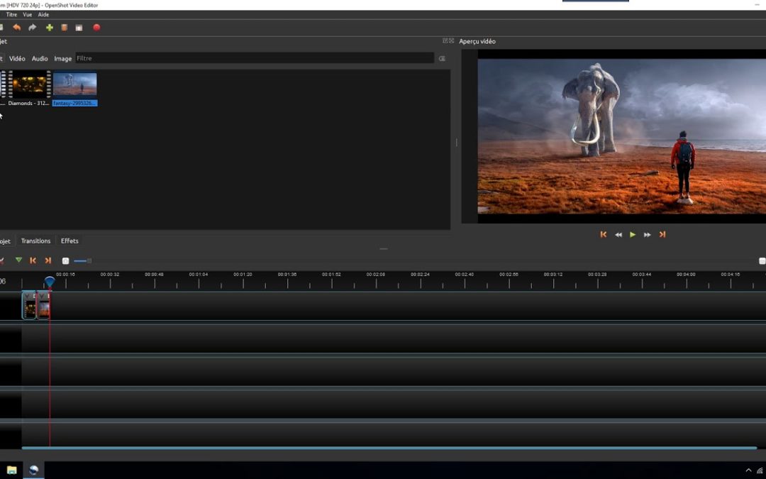Rewind the video preview
Image resolution: width=766 pixels, height=479 pixels.
tap(618, 234)
